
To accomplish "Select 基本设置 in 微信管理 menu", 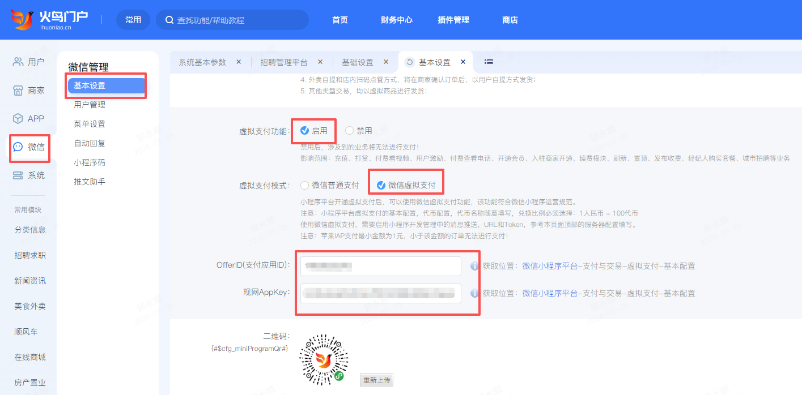I will coord(107,85).
